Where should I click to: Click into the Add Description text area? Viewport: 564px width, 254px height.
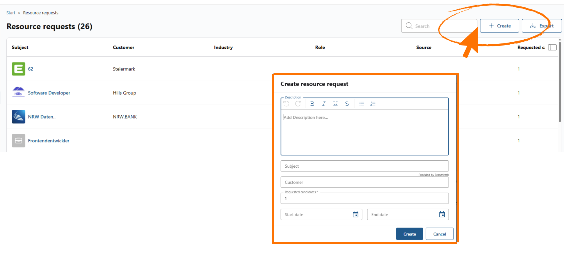365,132
